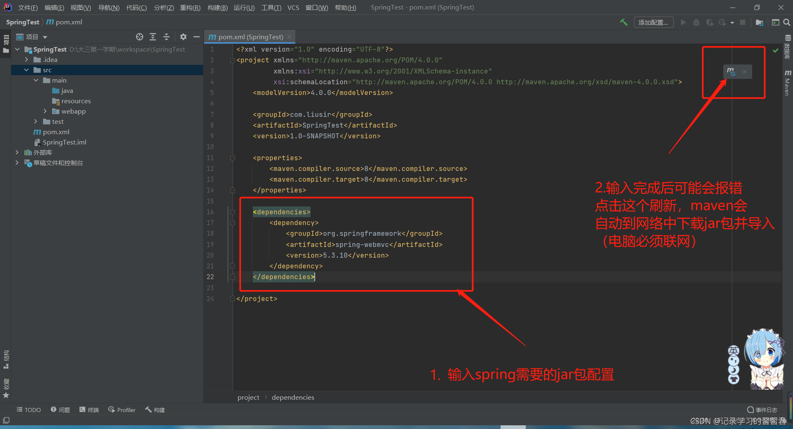Open the Profiler tool window

(122, 410)
